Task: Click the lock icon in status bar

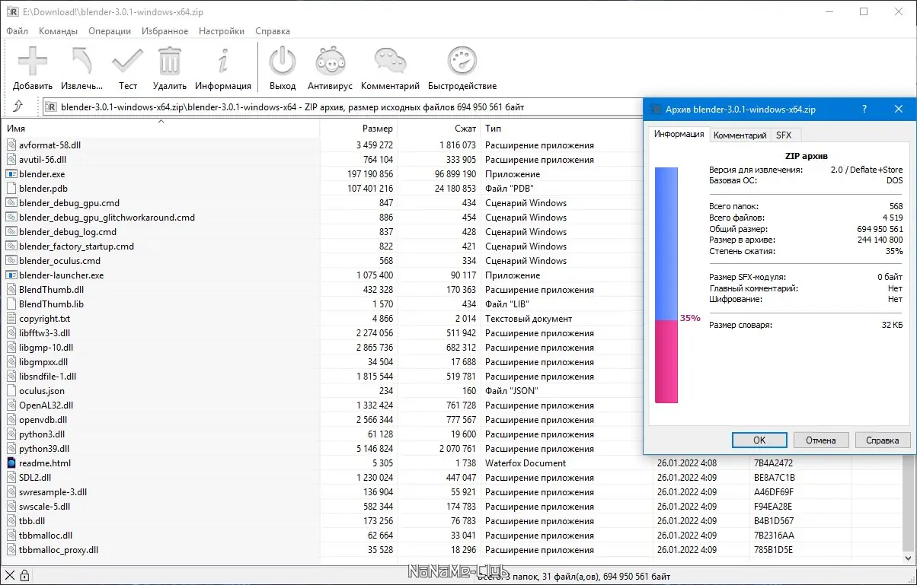Action: 24,575
